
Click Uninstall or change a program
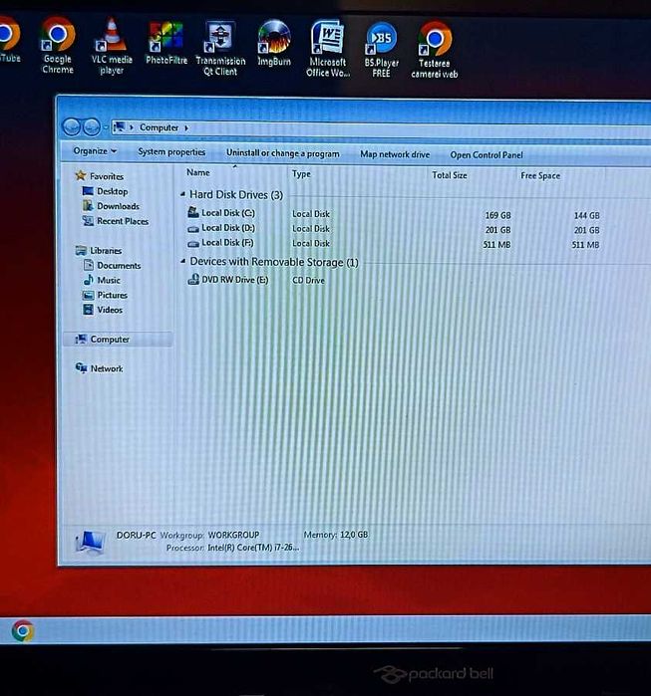pyautogui.click(x=282, y=153)
